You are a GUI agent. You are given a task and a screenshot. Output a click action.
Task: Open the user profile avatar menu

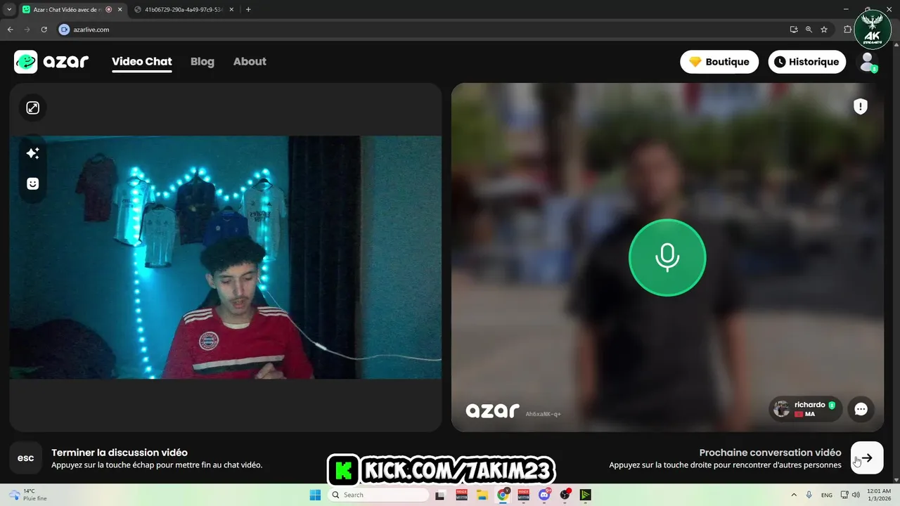[x=868, y=62]
